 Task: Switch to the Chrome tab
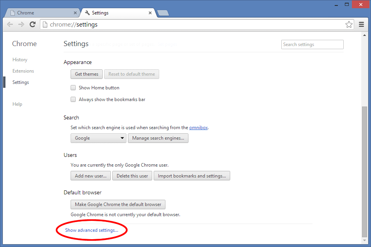(x=43, y=12)
